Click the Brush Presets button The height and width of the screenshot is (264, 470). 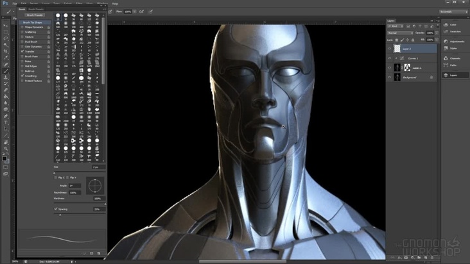34,15
